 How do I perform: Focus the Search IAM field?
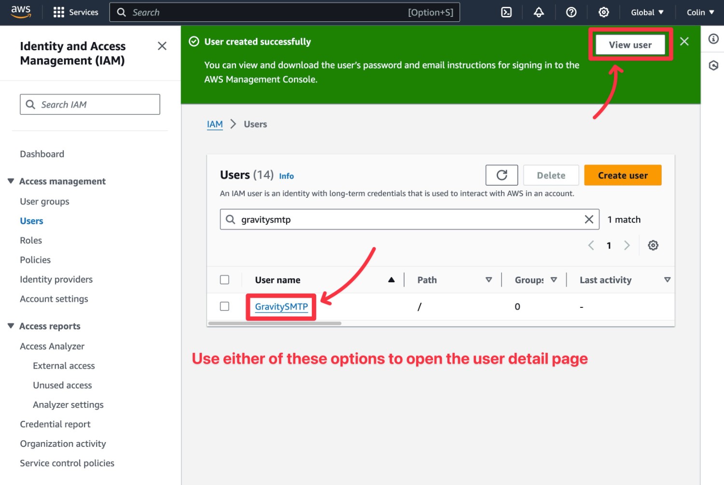click(90, 104)
